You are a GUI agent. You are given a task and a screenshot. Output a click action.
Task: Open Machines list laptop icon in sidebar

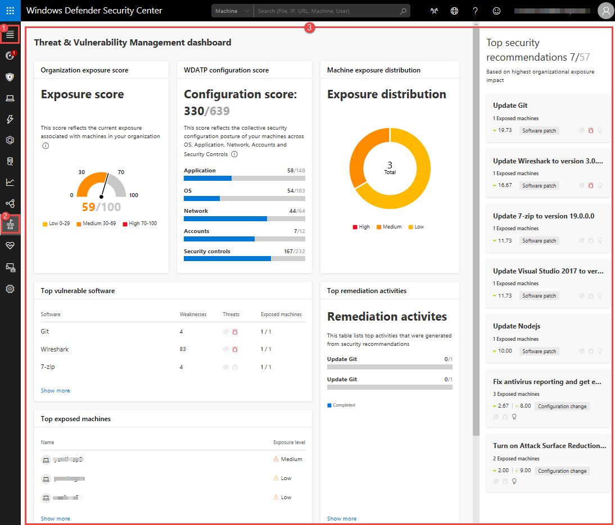[10, 98]
